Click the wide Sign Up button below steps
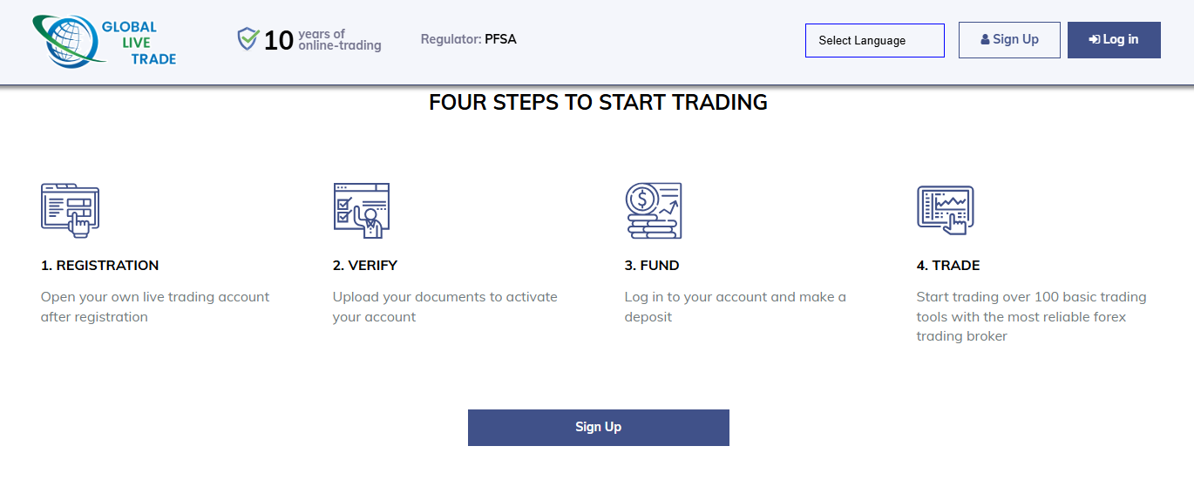 point(598,428)
